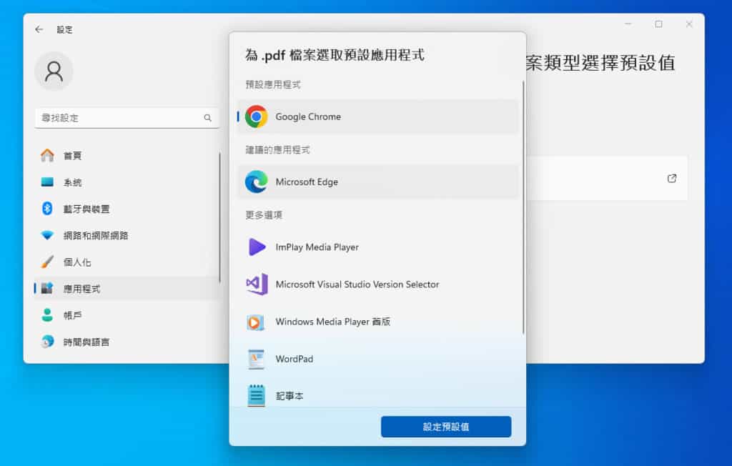Viewport: 732px width, 466px height.
Task: Click the 尋找設定 search field
Action: point(127,118)
